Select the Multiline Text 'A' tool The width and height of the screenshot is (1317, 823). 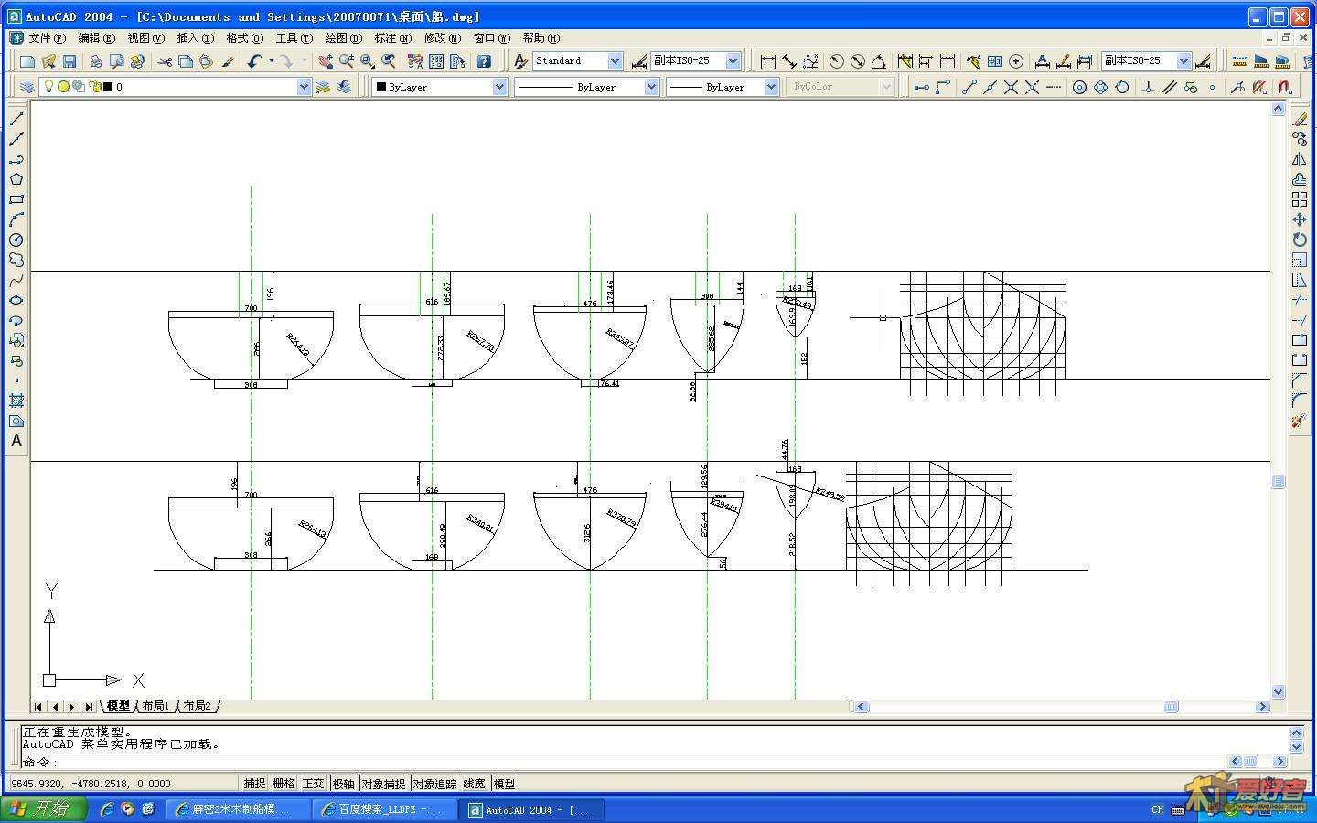pos(16,441)
